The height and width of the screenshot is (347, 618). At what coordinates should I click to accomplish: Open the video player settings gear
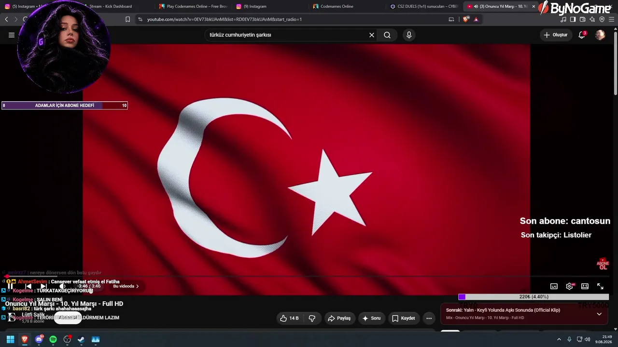[570, 286]
